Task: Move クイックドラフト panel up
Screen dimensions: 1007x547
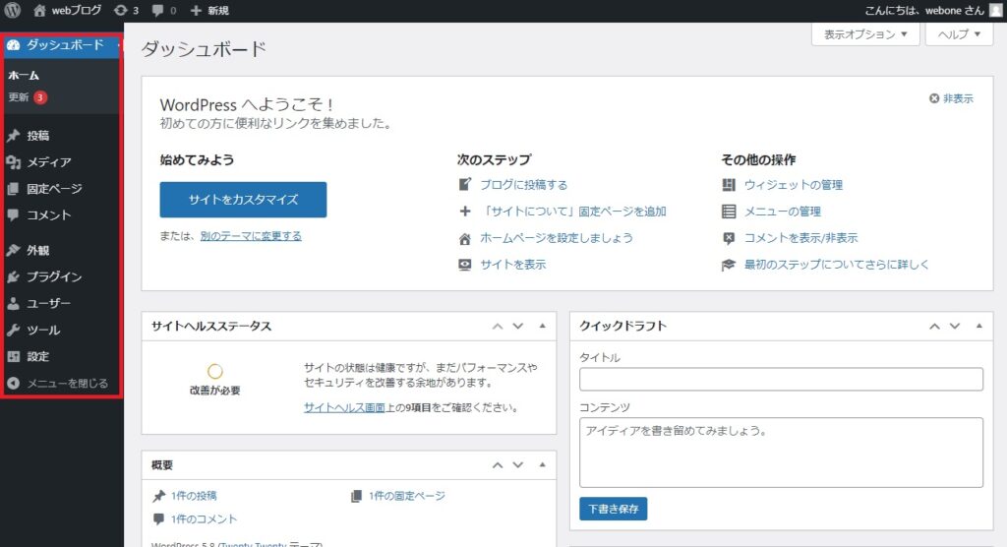Action: pyautogui.click(x=934, y=327)
